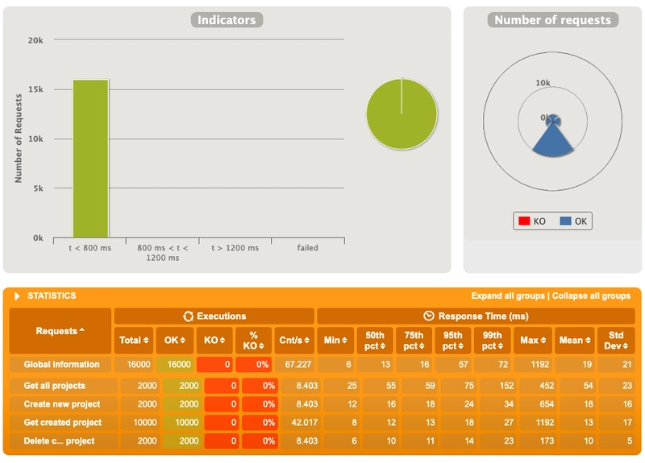The height and width of the screenshot is (463, 645).
Task: Sort the table by the Cnt/s column
Action: coord(293,341)
